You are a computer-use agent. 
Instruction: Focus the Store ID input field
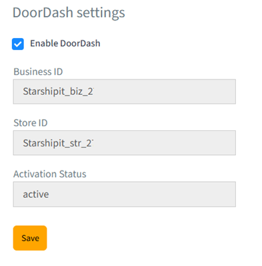pos(125,143)
